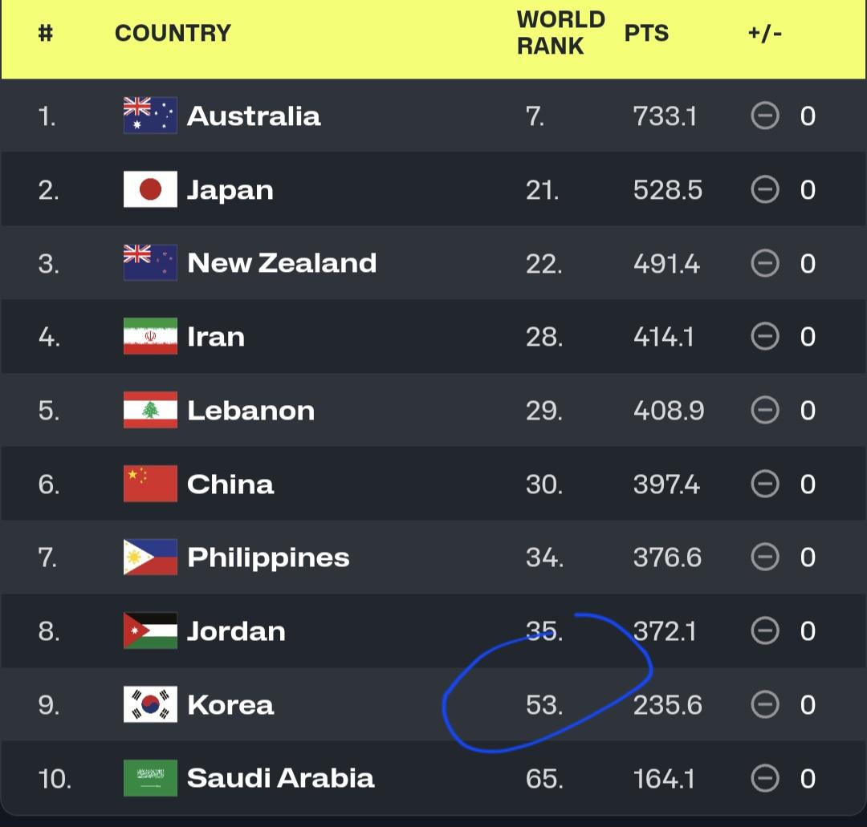The height and width of the screenshot is (827, 867).
Task: Click Korea's world rank 53 value
Action: pyautogui.click(x=543, y=705)
